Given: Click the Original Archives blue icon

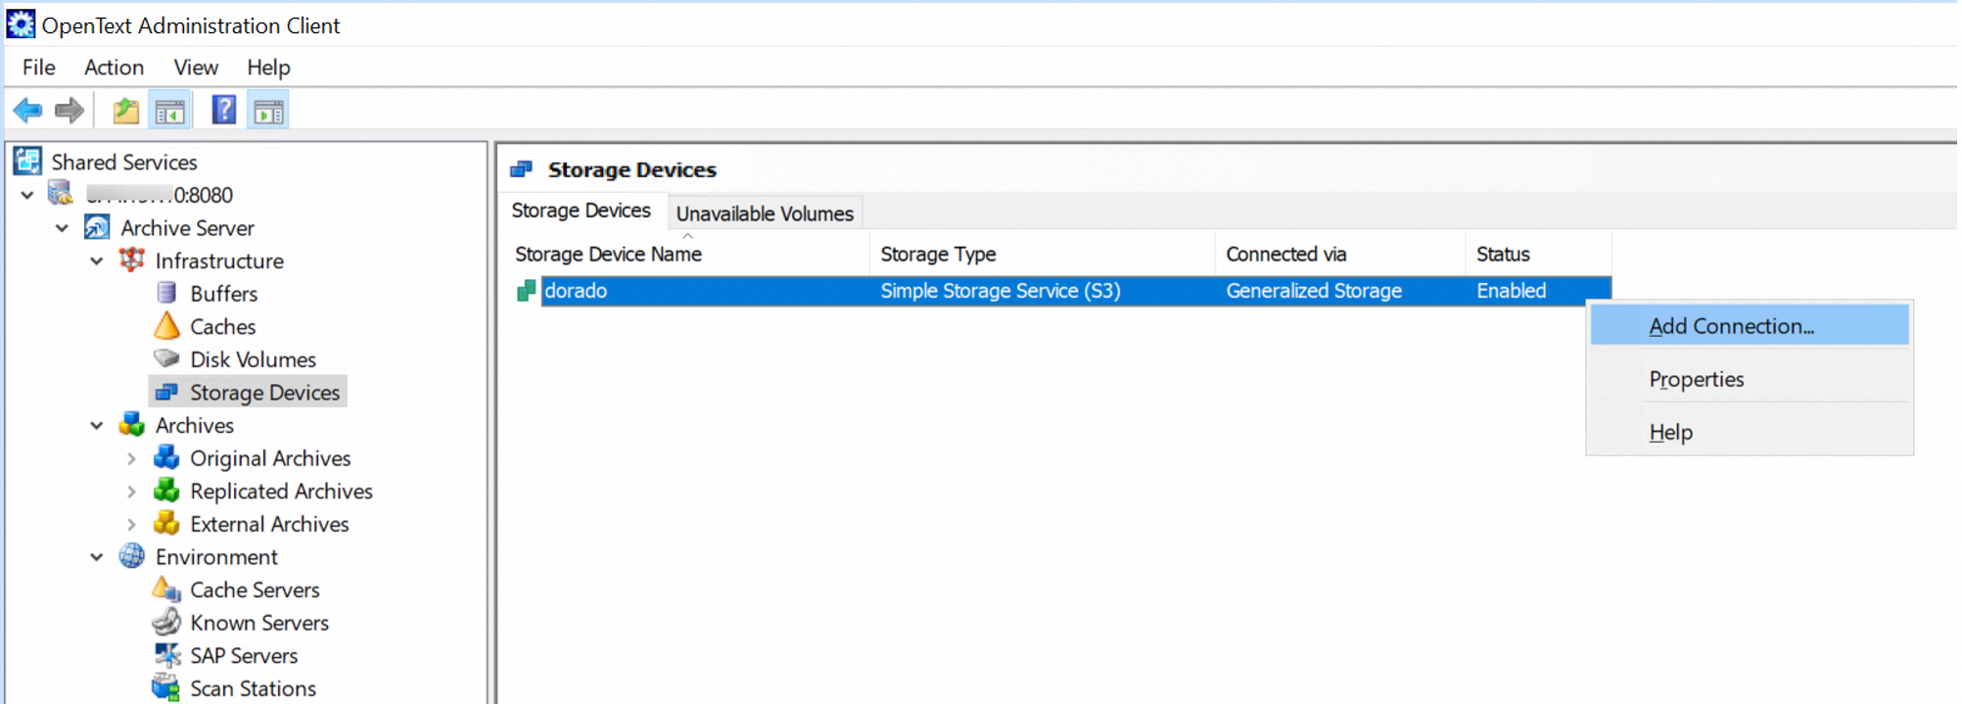Looking at the screenshot, I should point(167,457).
